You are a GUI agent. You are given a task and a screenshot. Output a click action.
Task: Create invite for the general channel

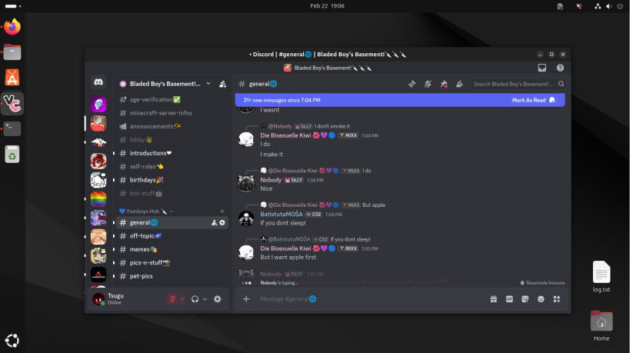click(214, 222)
